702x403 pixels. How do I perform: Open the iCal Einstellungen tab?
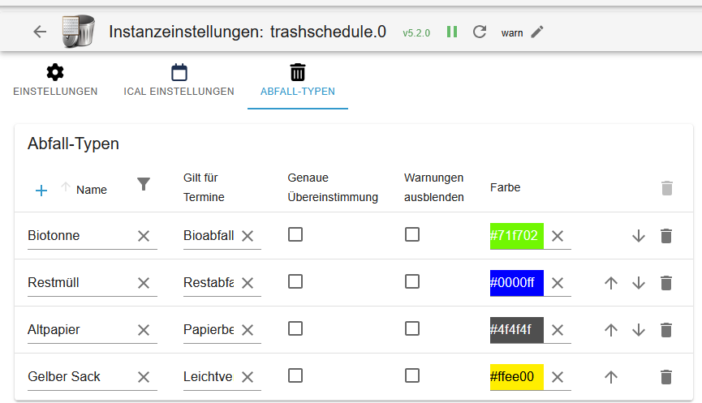click(x=179, y=81)
